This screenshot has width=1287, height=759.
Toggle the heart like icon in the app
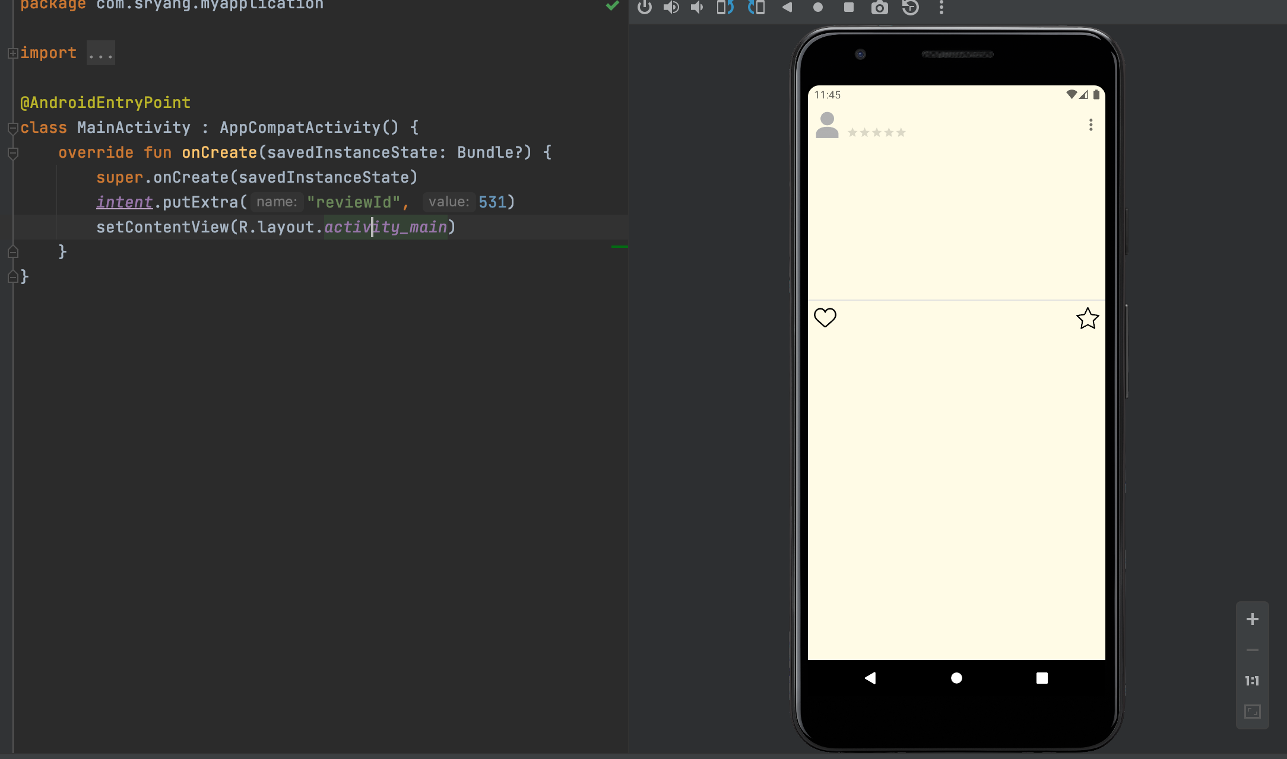825,318
